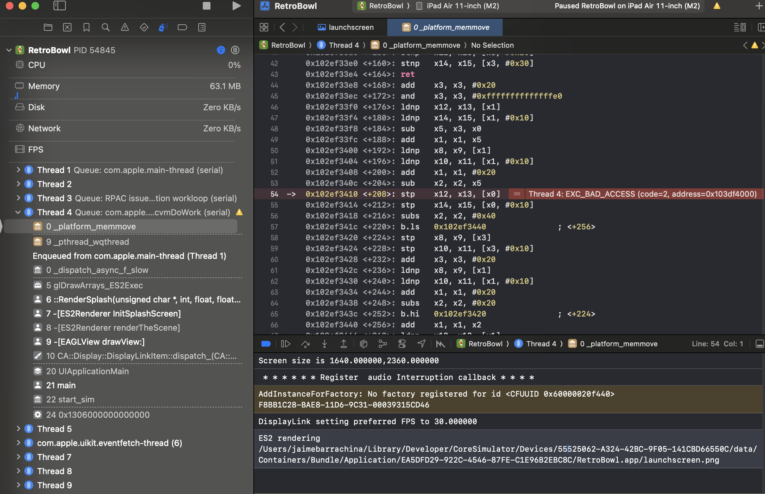Screen dimensions: 765x494
Task: Click Simulate Location arrow icon
Action: [421, 344]
